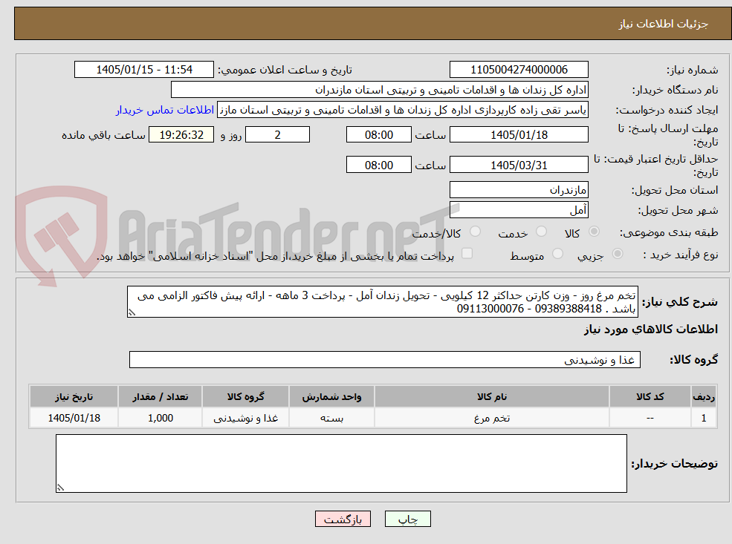
Task: Select the کالا radio button
Action: pyautogui.click(x=594, y=232)
